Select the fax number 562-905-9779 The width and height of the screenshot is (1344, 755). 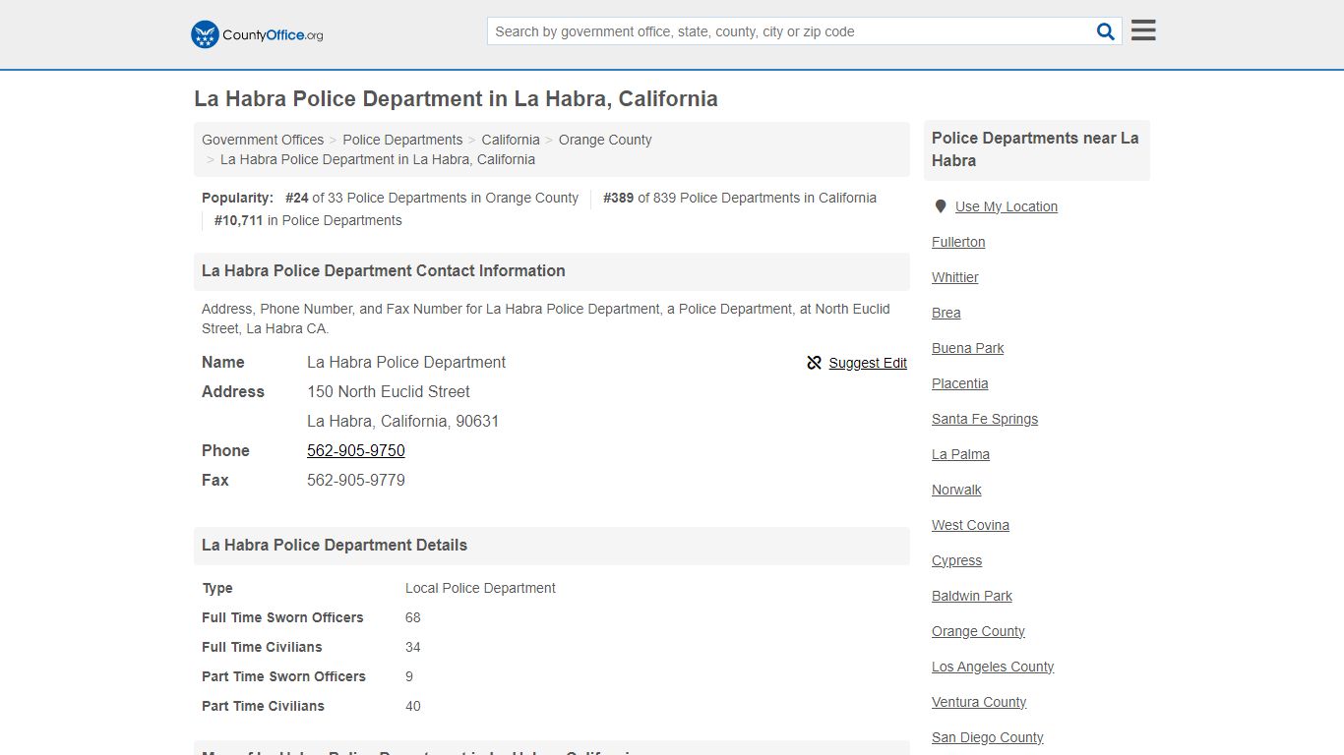(356, 480)
